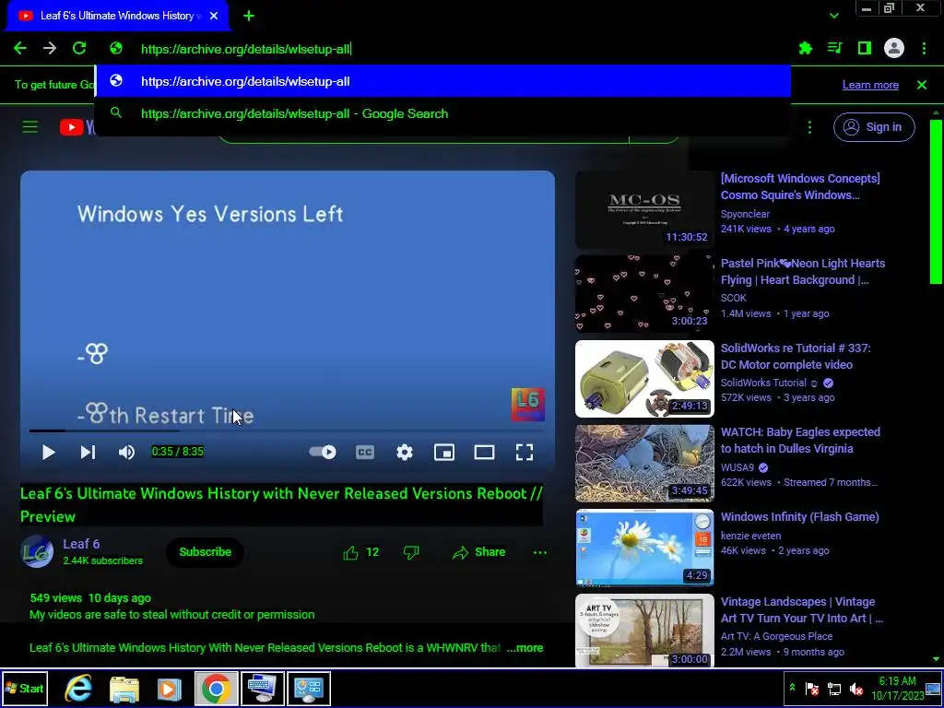The width and height of the screenshot is (944, 708).
Task: Select the archive.org/details/wlsetup-all URL suggestion
Action: click(442, 81)
